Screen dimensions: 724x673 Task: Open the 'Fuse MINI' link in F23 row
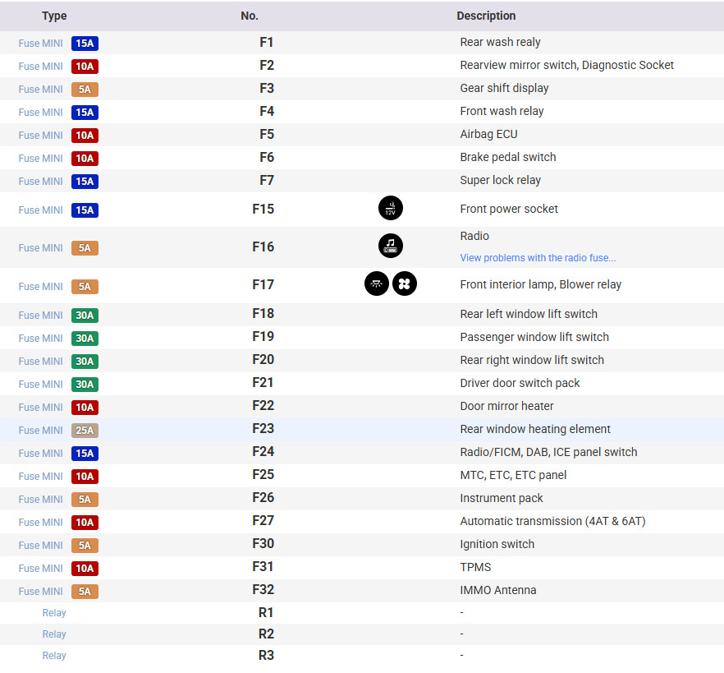(41, 431)
